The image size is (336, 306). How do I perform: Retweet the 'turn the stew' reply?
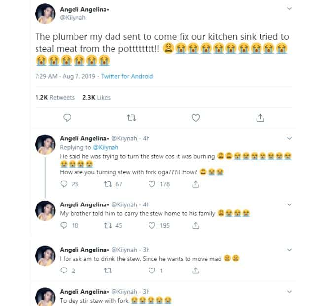click(x=106, y=184)
